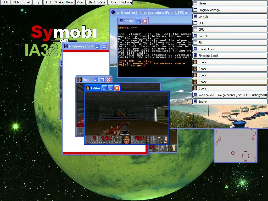Click the Pingpong Local list entry icon

coord(195,56)
